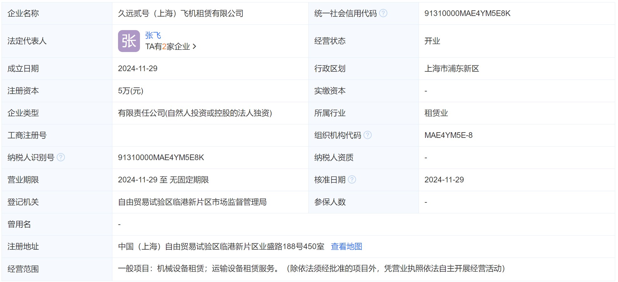Click the 开业 status value
Screen dimensions: 618x282
pos(432,41)
